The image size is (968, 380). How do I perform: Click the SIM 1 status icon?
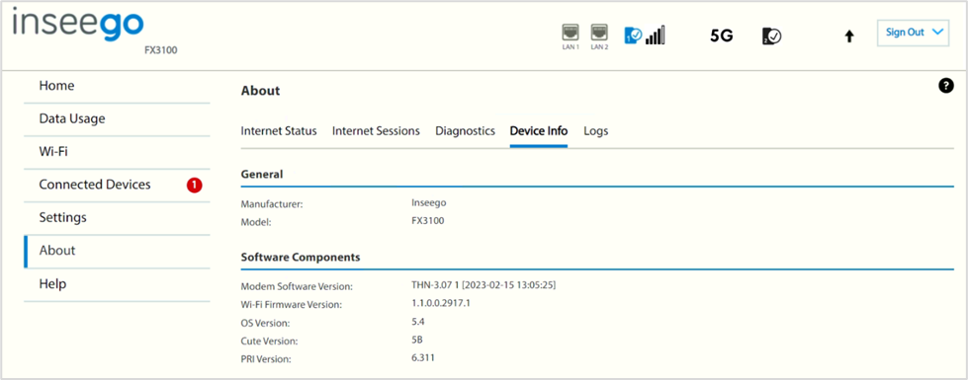(634, 36)
